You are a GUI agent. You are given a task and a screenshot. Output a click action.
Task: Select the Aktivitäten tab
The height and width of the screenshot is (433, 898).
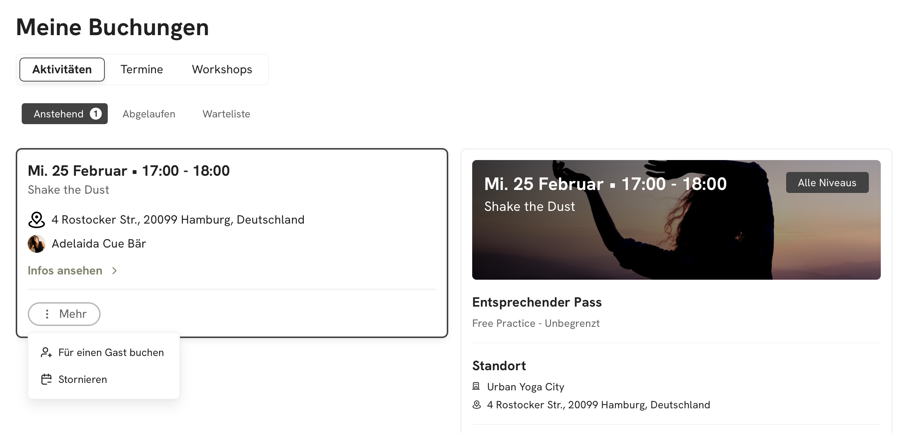(x=62, y=70)
